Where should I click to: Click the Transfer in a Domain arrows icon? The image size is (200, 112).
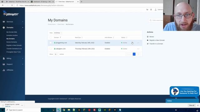coord(148,44)
